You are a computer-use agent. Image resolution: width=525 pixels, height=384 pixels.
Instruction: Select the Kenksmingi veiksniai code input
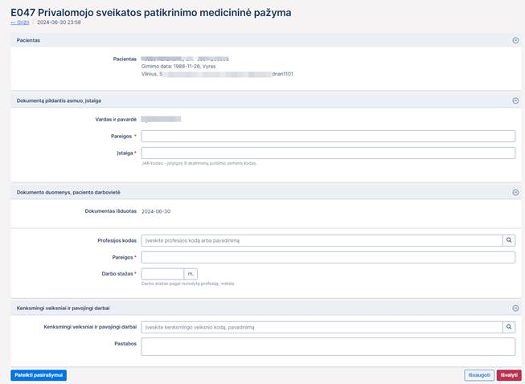point(321,327)
